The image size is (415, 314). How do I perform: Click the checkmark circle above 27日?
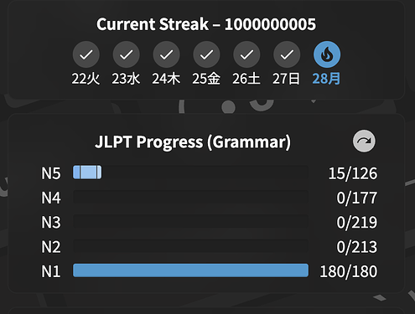coord(287,54)
